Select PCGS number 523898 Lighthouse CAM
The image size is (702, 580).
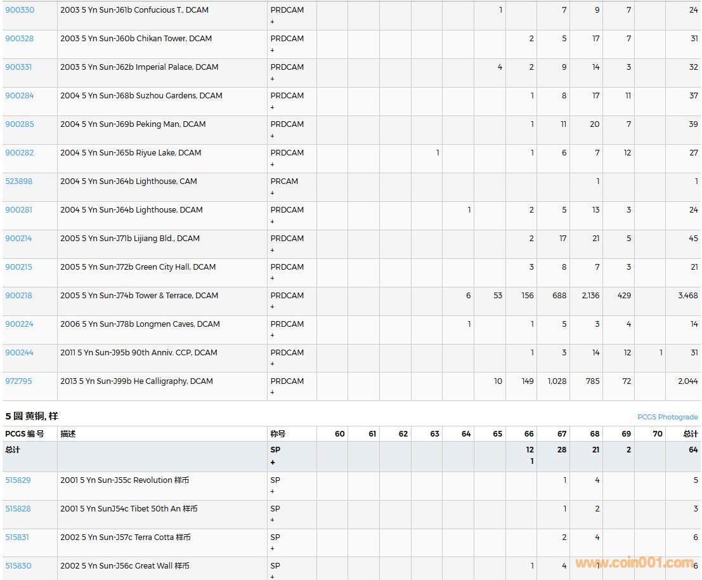pos(19,181)
